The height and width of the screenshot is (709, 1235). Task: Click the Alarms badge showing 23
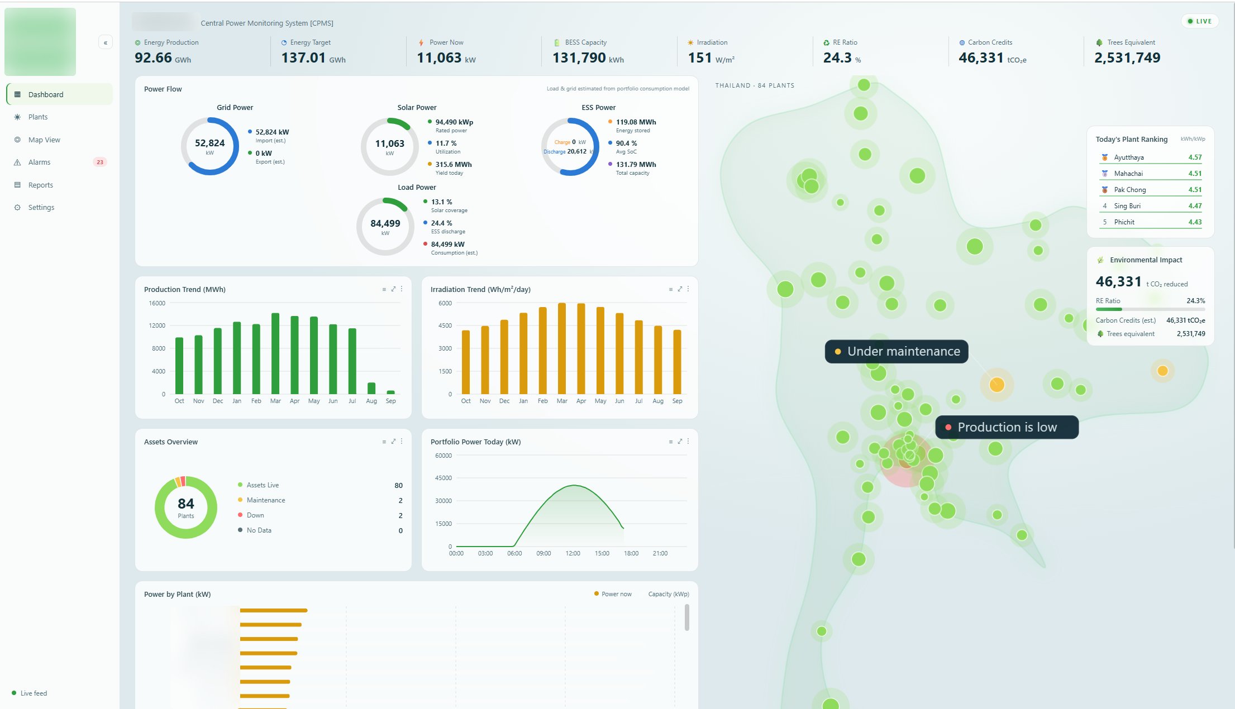tap(100, 162)
